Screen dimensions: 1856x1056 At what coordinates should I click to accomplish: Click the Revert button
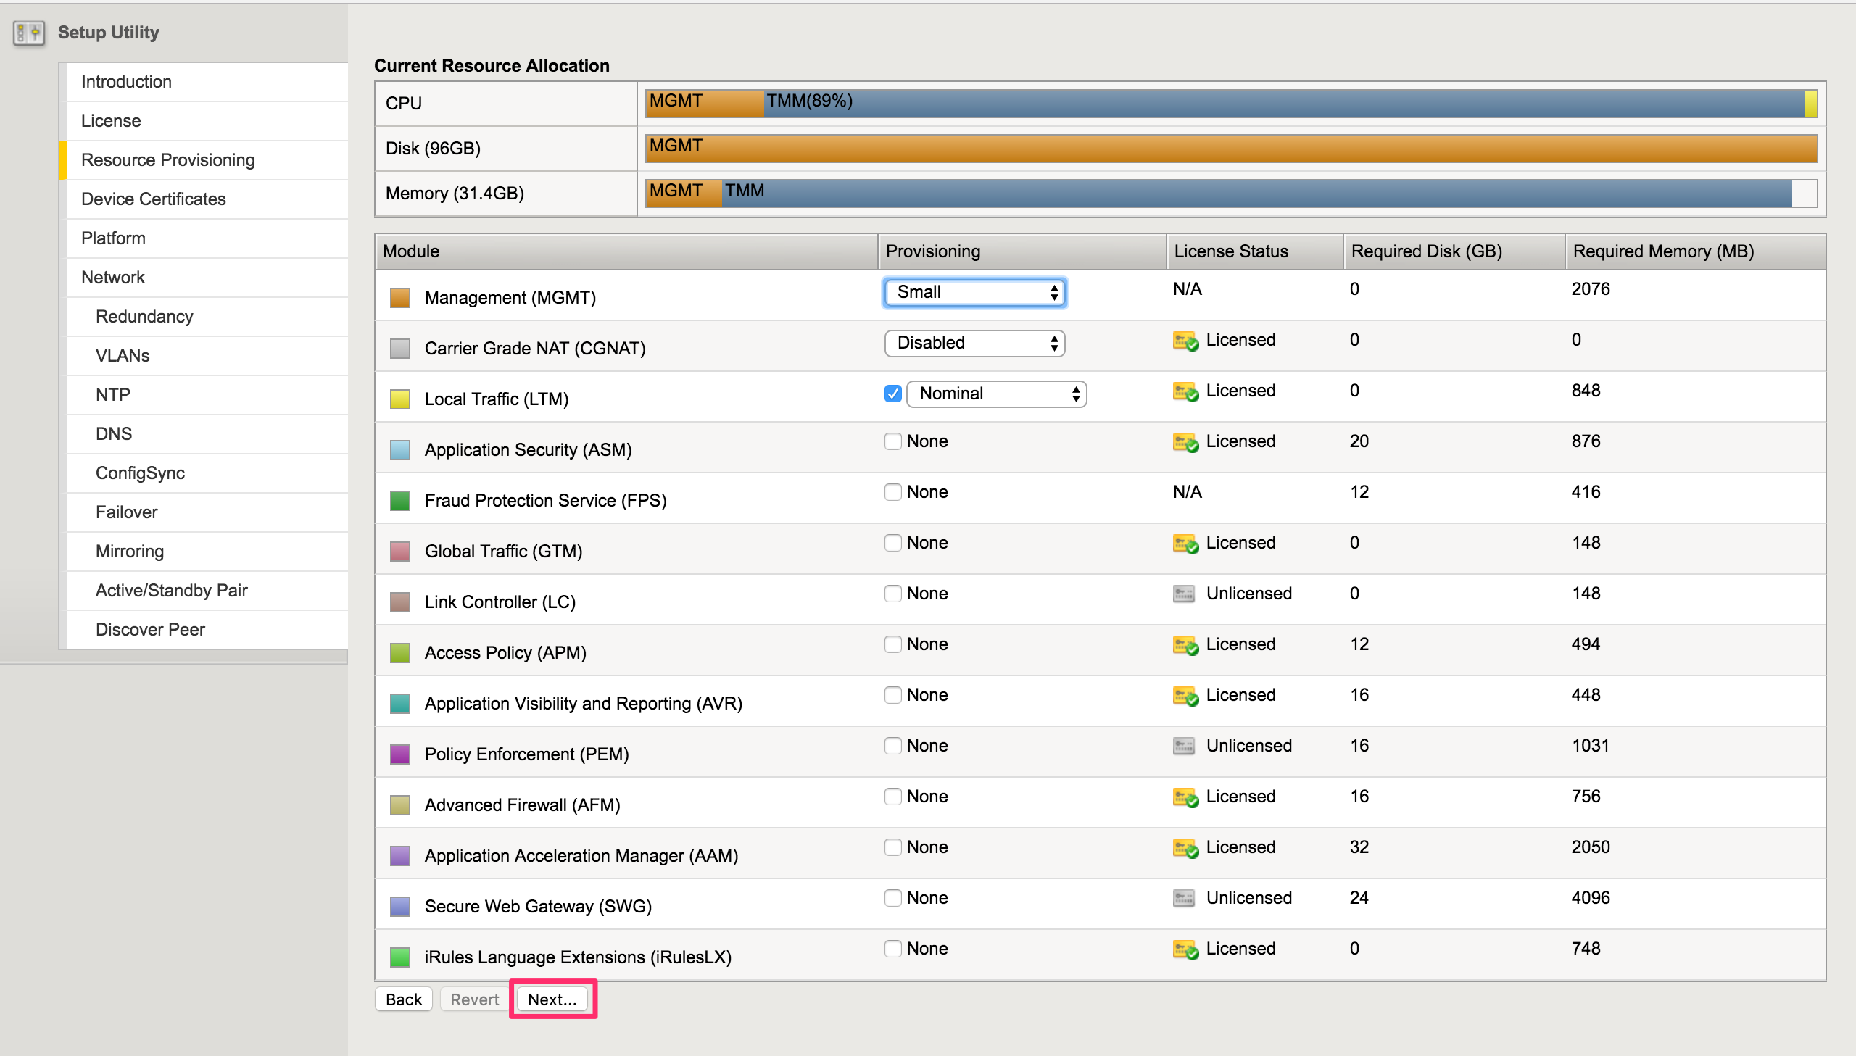click(x=474, y=999)
